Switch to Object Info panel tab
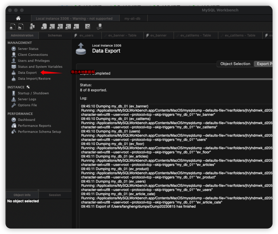278x234 pixels. (x=22, y=195)
